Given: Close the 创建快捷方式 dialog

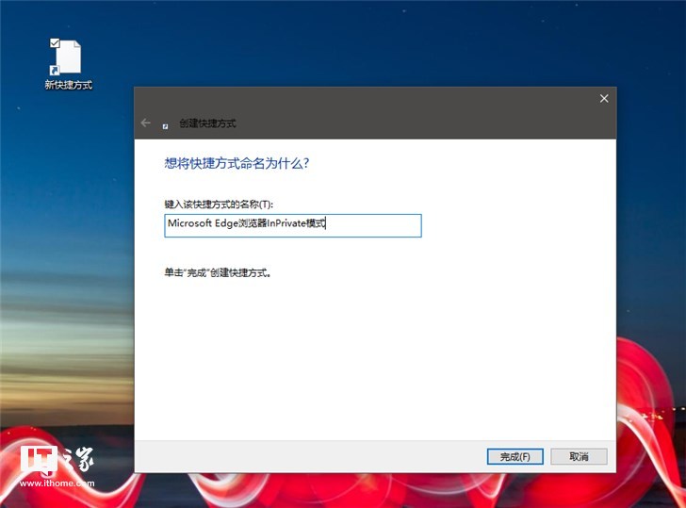Looking at the screenshot, I should [x=604, y=98].
